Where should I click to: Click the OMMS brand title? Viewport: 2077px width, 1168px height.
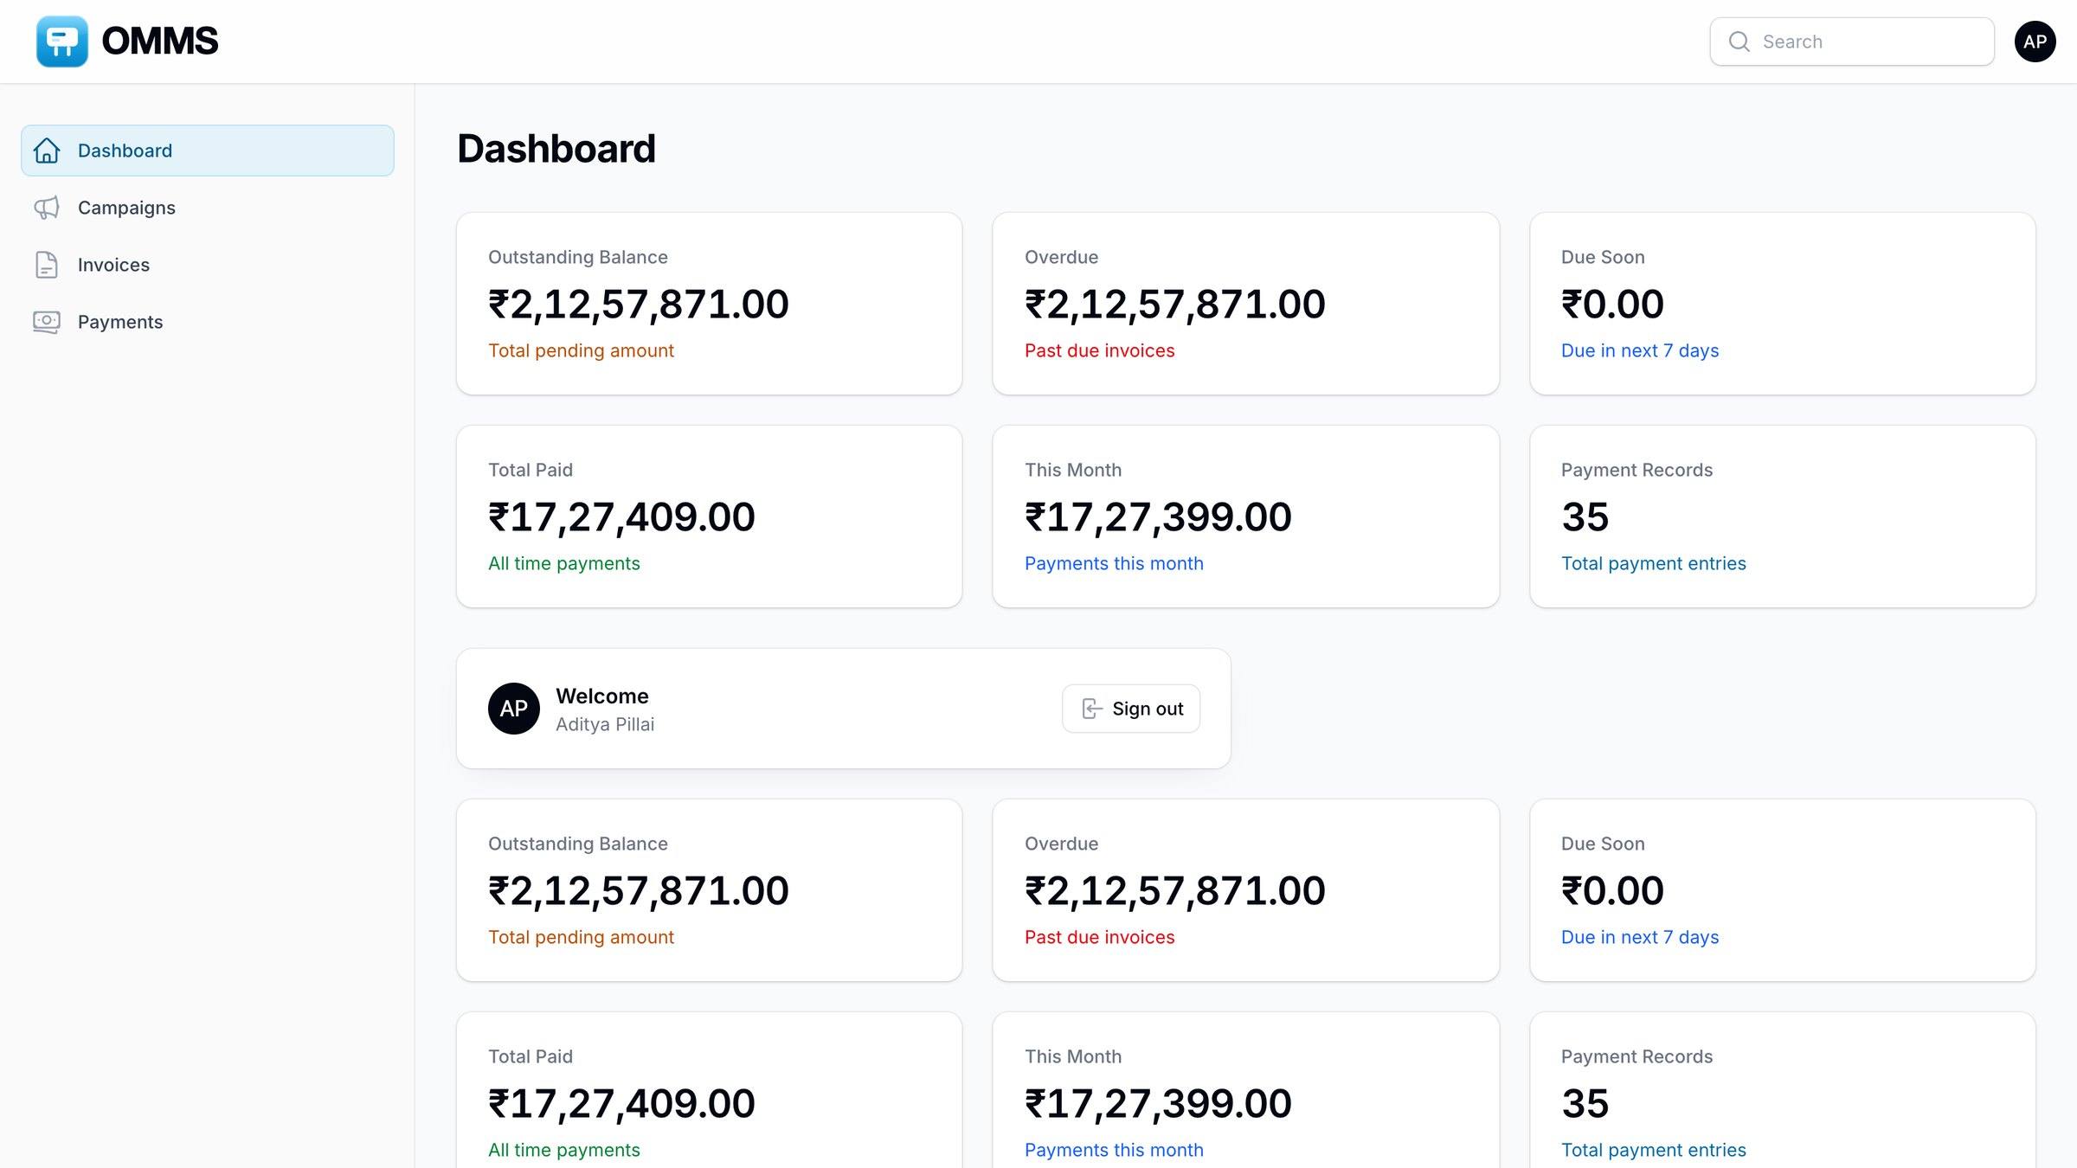pos(160,42)
